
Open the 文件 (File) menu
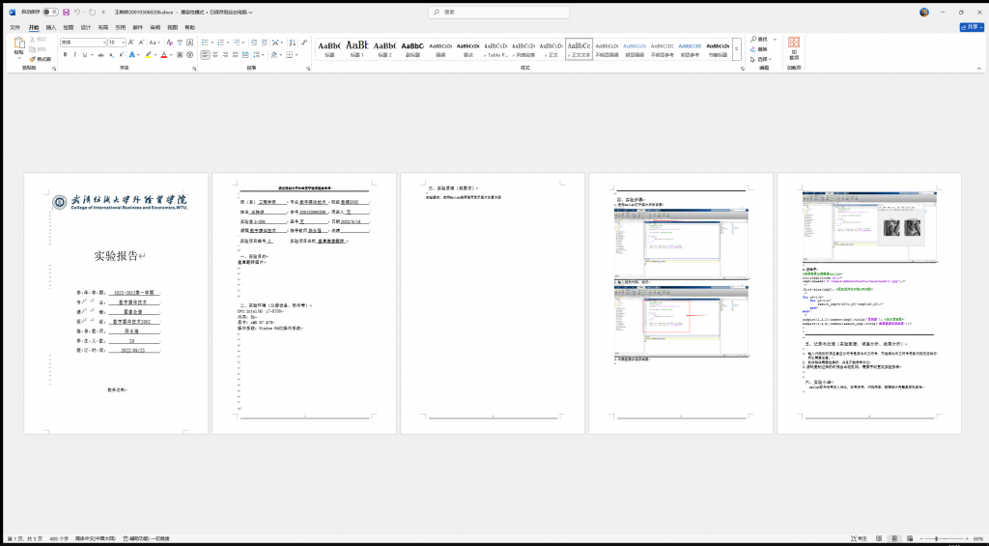coord(14,27)
